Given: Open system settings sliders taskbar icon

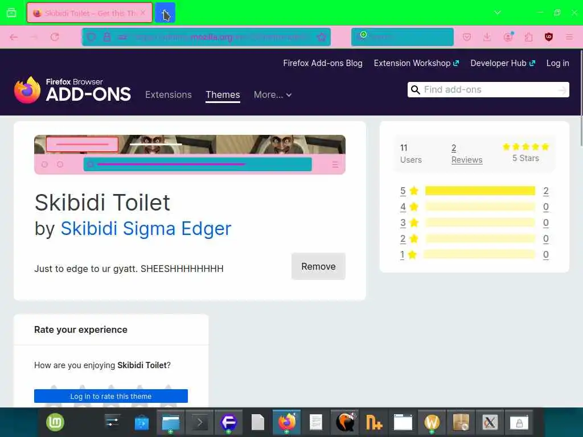Looking at the screenshot, I should tap(112, 423).
